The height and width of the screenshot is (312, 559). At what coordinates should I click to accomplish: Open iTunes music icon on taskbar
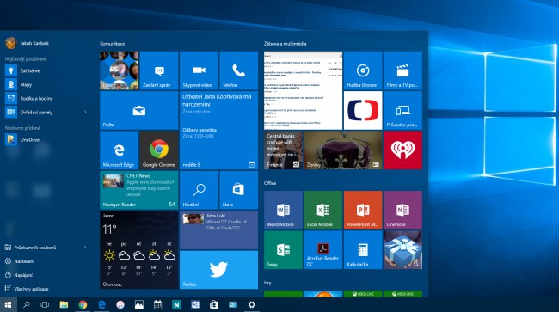[x=120, y=305]
